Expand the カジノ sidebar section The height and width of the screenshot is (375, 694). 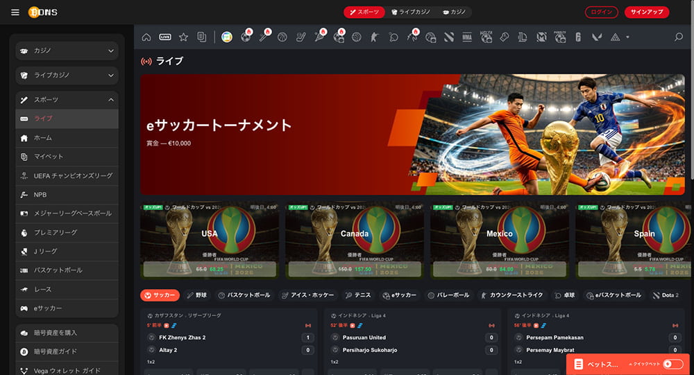(x=67, y=51)
